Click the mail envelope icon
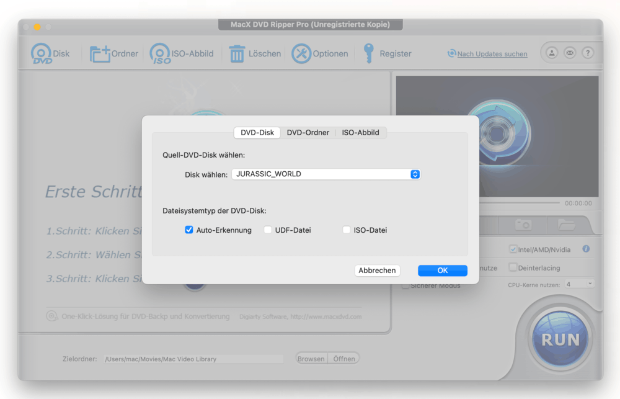The height and width of the screenshot is (399, 620). pyautogui.click(x=570, y=53)
